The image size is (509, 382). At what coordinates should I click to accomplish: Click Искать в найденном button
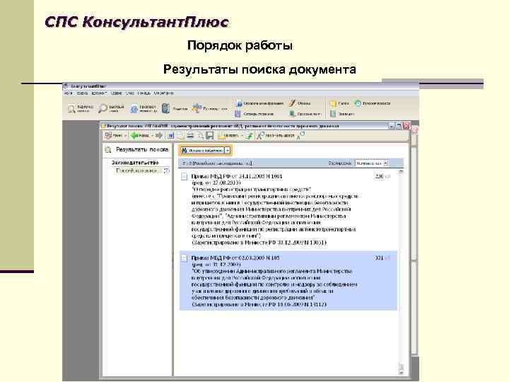(202, 151)
